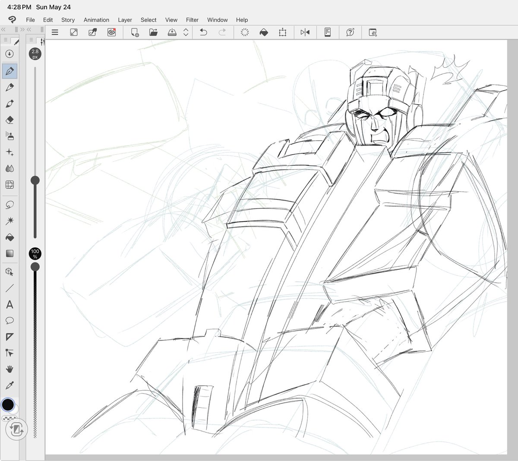Screen dimensions: 518x461
Task: Select the Text tool
Action: [x=9, y=305]
